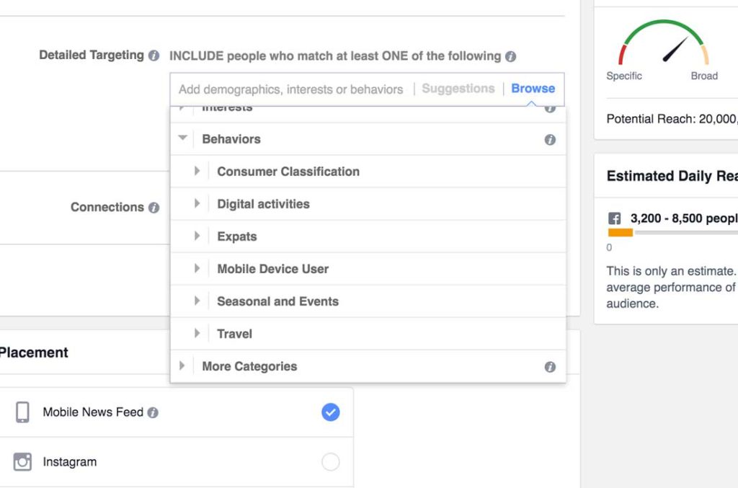Click the Potential Reach text
738x488 pixels.
pos(672,119)
